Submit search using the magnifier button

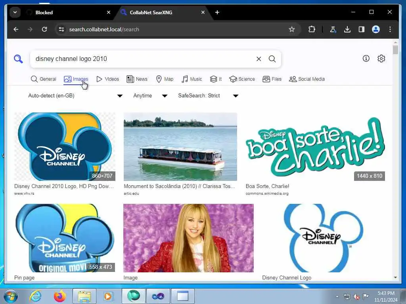[272, 59]
